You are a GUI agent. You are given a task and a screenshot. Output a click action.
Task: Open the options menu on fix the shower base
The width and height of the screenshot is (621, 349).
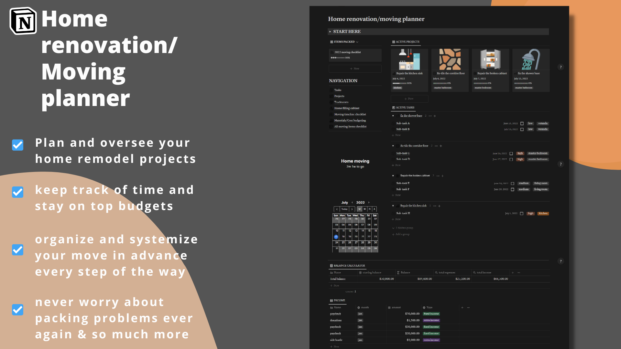(430, 116)
